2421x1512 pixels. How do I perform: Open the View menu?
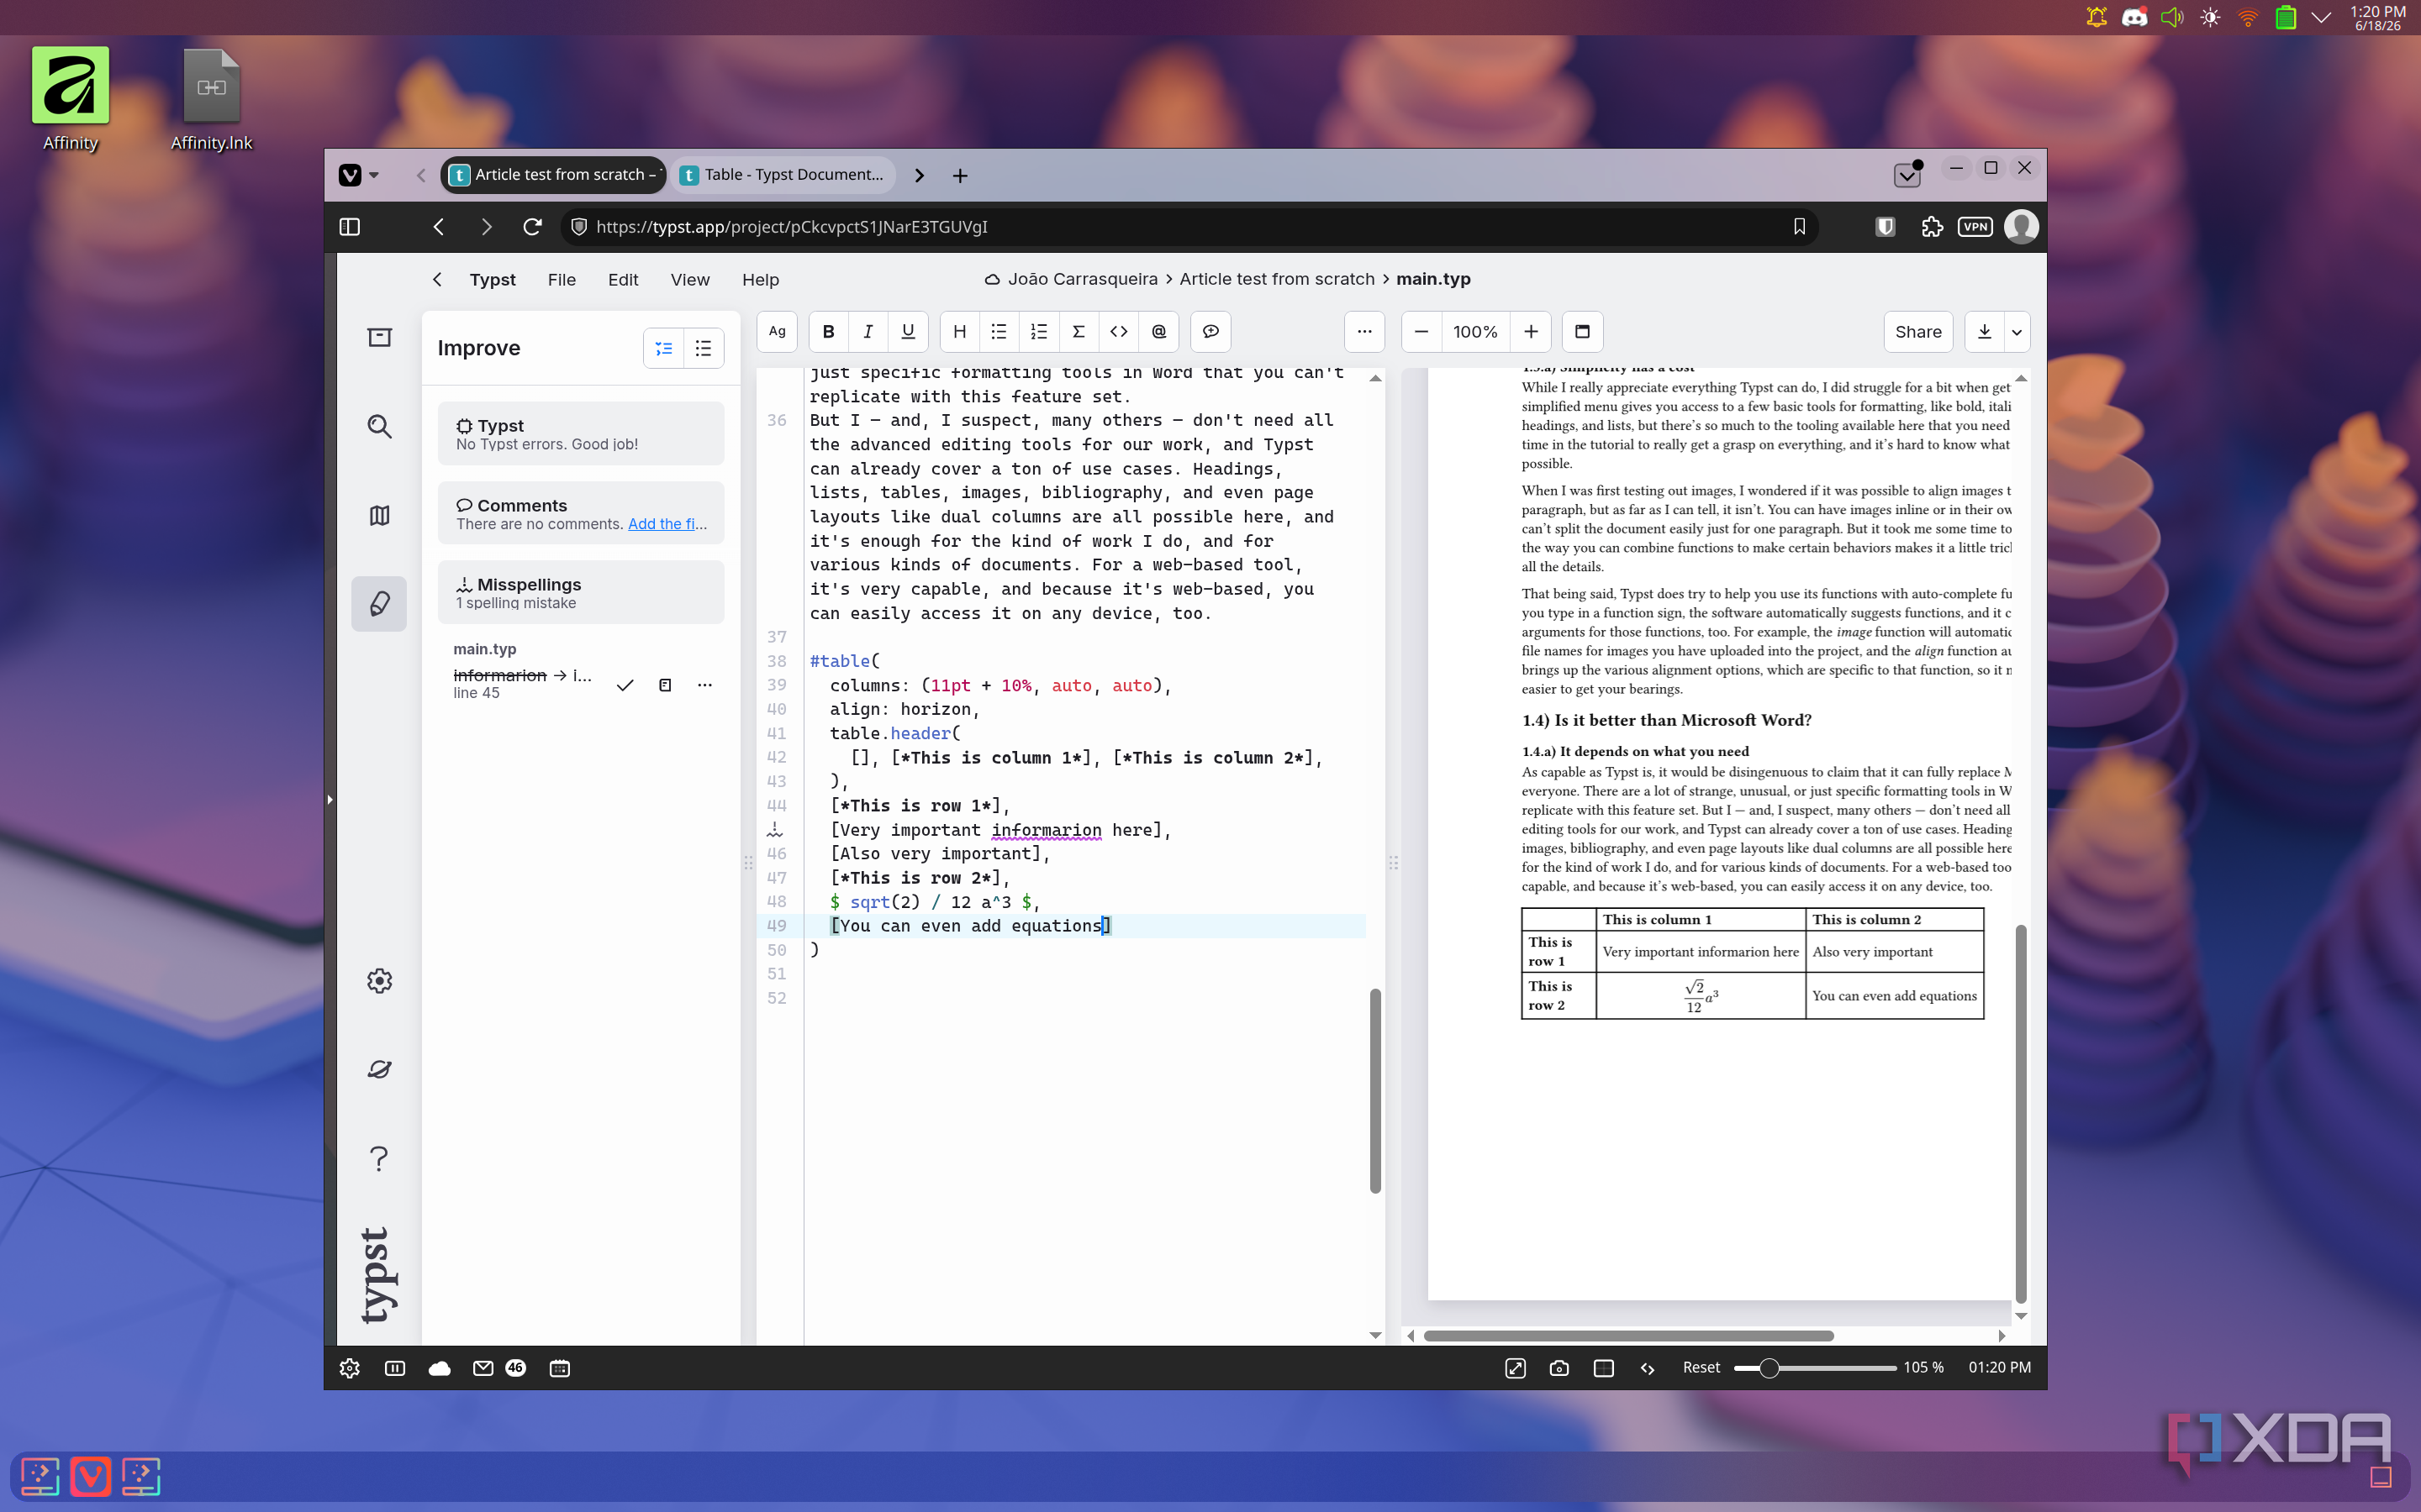pos(690,280)
